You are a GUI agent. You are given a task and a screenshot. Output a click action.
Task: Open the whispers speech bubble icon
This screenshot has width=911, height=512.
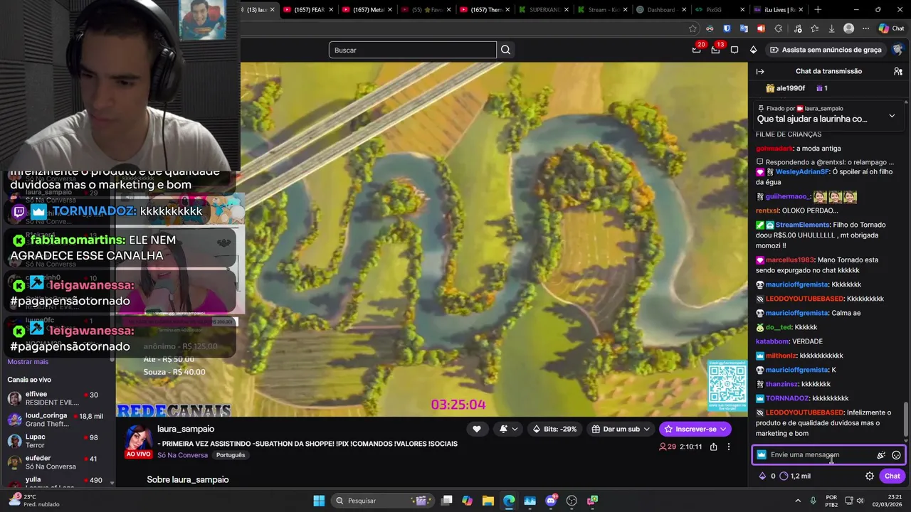coord(734,50)
